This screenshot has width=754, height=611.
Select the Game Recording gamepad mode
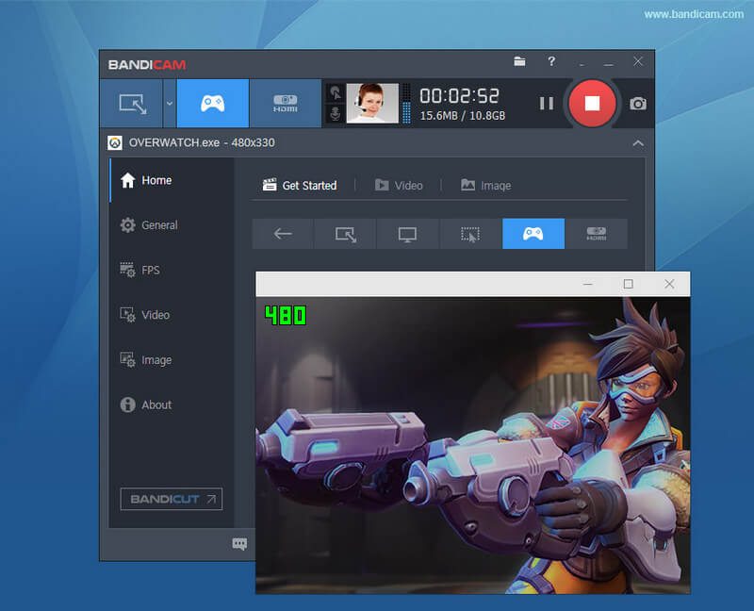coord(212,103)
